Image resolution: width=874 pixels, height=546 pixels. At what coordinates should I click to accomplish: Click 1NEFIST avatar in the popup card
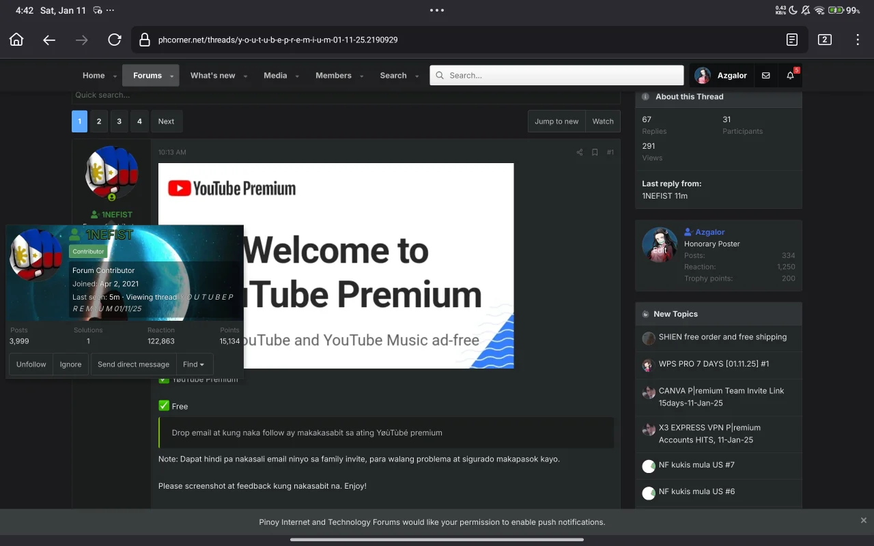point(36,255)
